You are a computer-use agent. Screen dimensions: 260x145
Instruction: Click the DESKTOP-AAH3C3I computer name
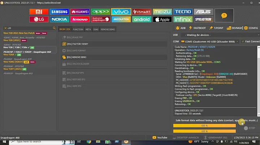click(186, 137)
